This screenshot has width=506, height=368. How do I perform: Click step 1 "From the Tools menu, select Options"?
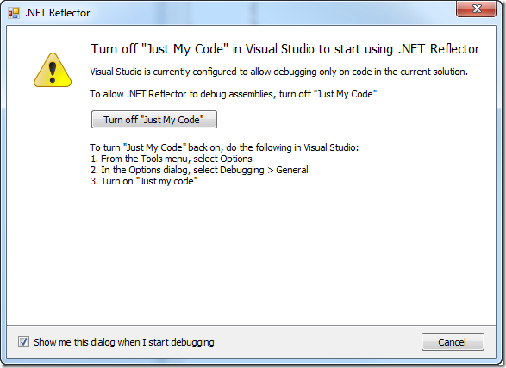tap(171, 159)
